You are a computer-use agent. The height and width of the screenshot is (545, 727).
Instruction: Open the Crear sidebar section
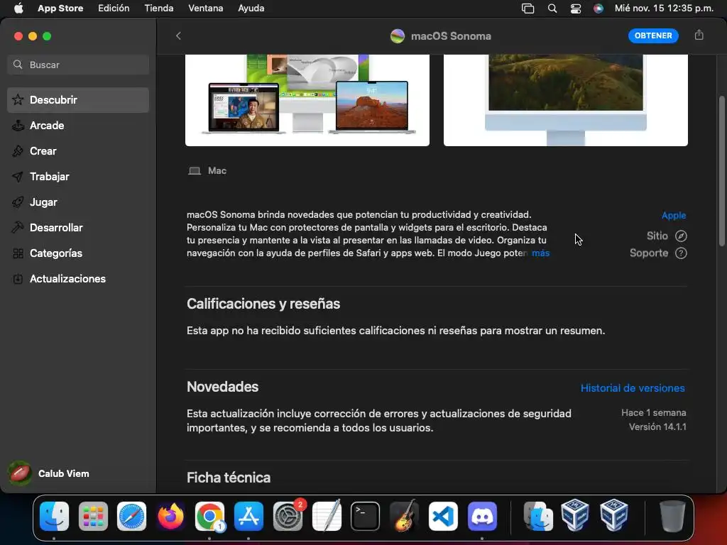[78, 150]
